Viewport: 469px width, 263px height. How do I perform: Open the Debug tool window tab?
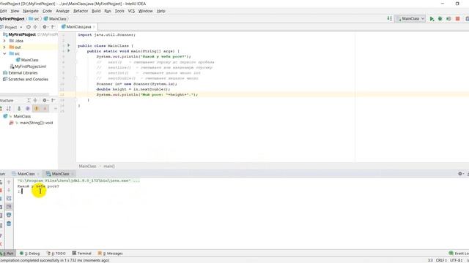[x=29, y=254]
